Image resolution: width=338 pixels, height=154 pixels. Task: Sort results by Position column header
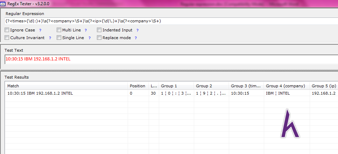(138, 86)
